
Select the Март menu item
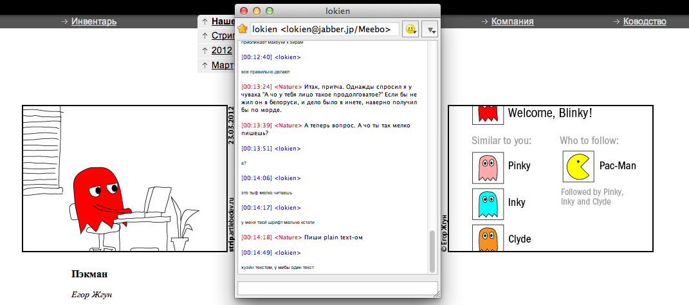[x=223, y=65]
